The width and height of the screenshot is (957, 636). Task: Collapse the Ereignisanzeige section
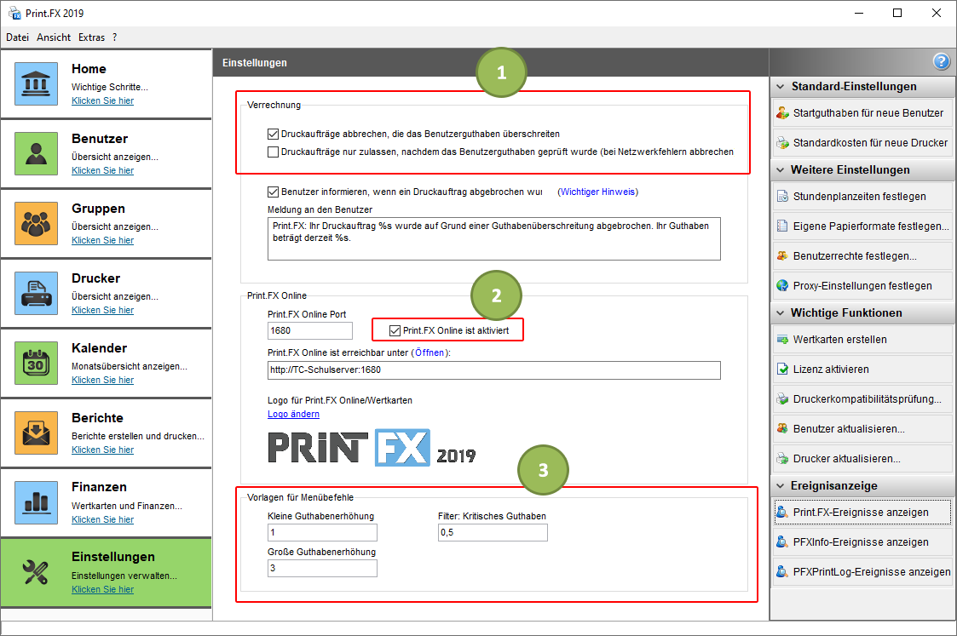[780, 486]
